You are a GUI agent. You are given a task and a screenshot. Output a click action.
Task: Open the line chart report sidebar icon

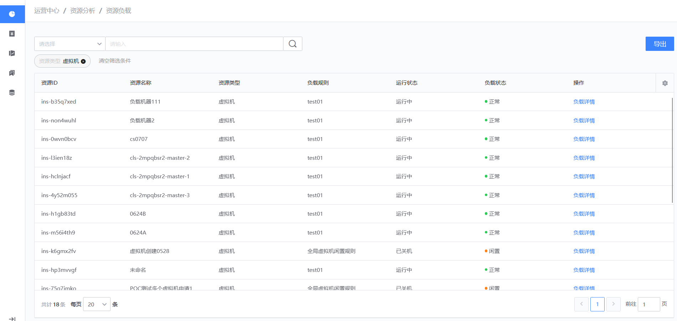pos(12,53)
